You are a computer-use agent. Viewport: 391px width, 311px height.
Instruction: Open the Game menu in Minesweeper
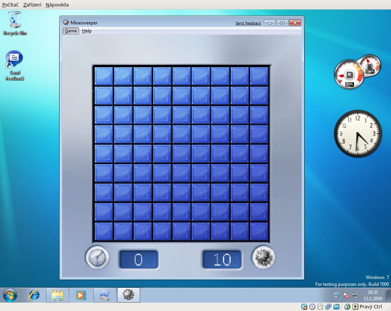[71, 31]
